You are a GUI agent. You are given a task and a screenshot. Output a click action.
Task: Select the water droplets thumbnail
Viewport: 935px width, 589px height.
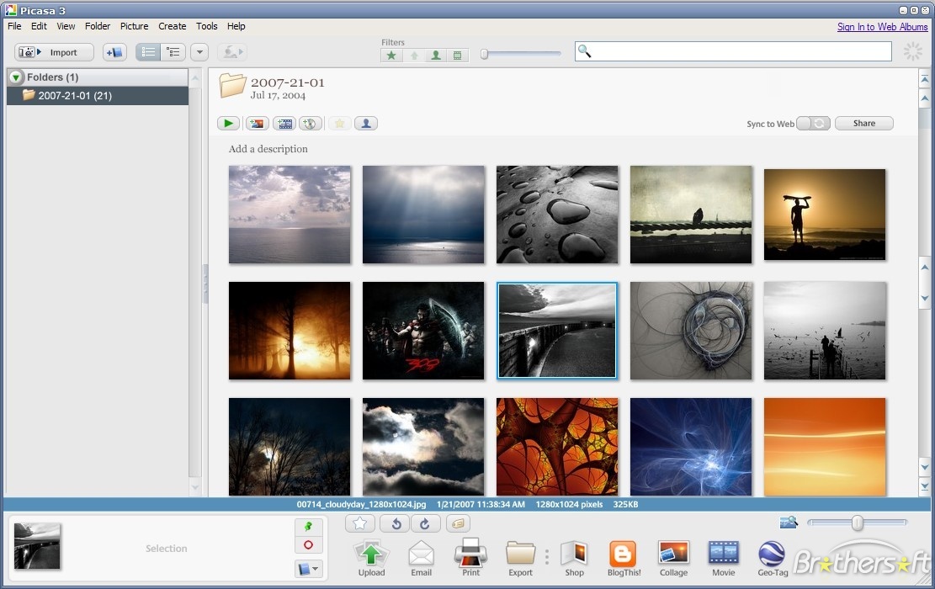tap(557, 215)
